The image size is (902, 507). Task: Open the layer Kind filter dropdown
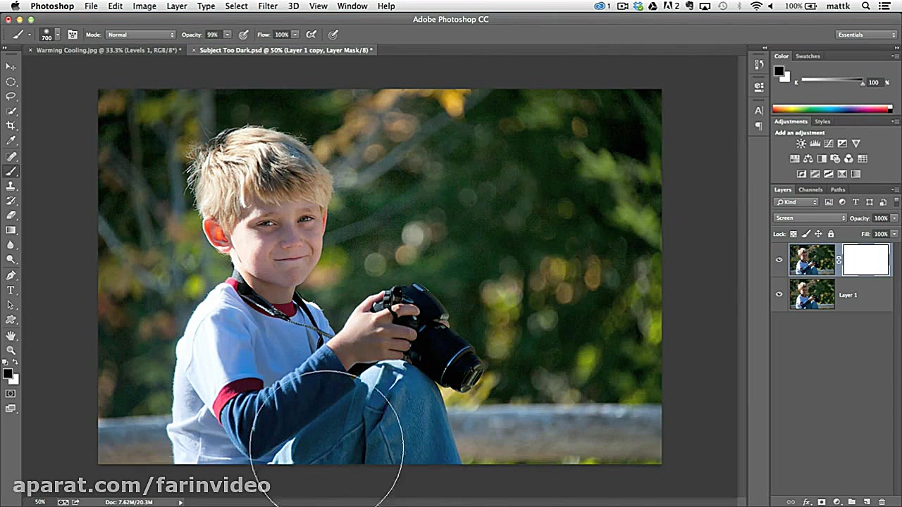click(x=796, y=202)
